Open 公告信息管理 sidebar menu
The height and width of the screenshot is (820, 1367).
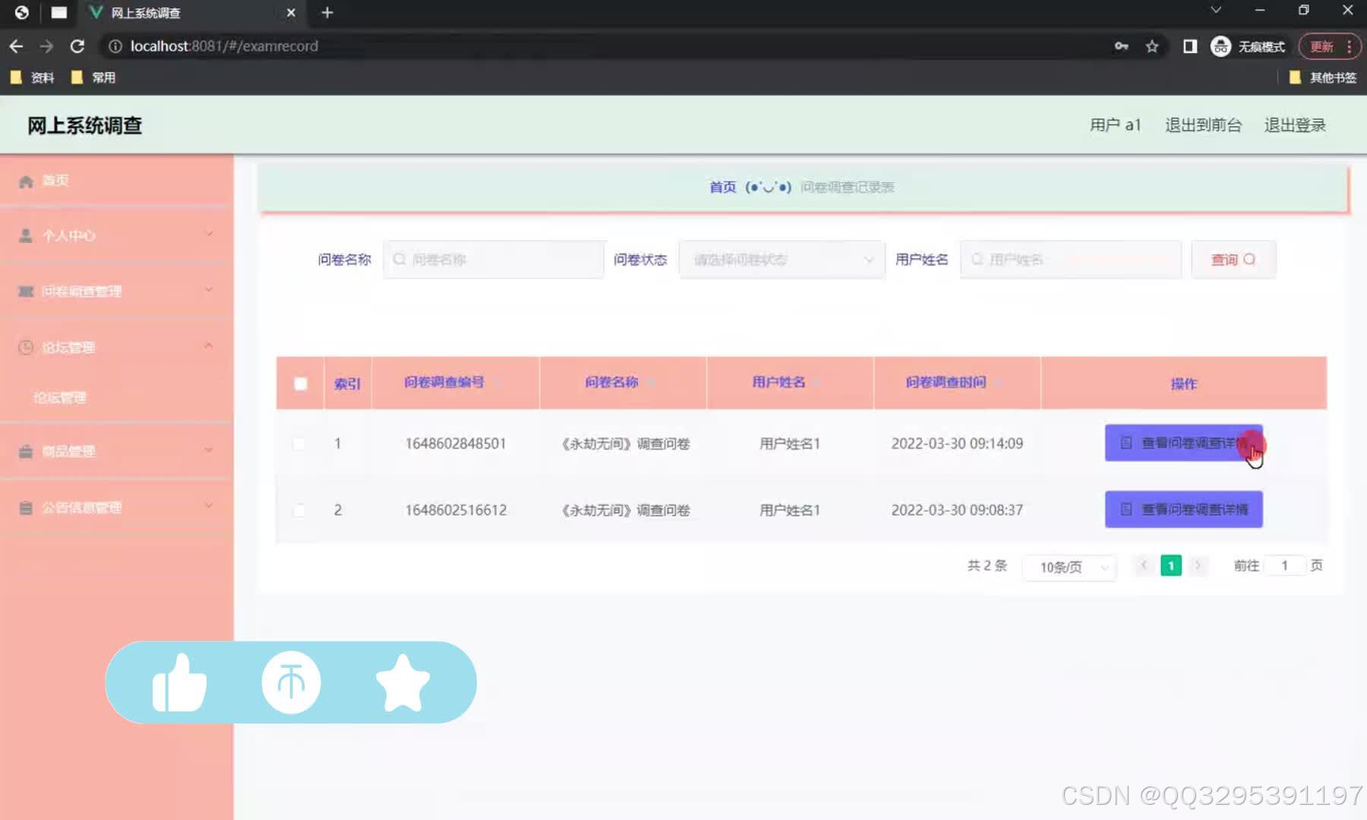coord(116,508)
